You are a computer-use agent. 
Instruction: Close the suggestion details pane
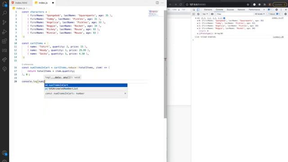click(x=125, y=94)
